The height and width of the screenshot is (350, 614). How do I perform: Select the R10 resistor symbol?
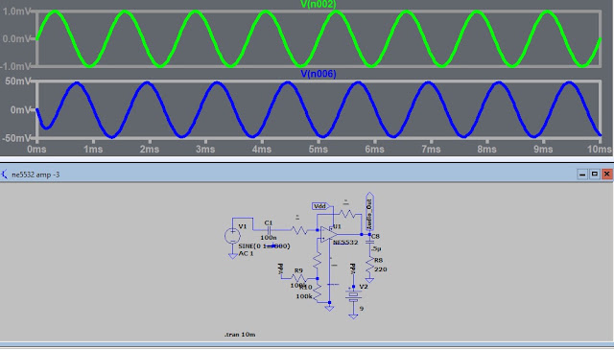[x=318, y=292]
